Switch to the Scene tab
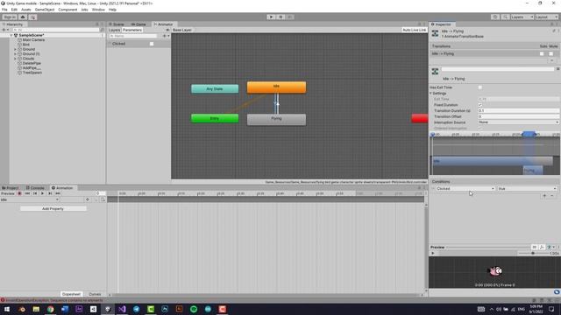This screenshot has height=315, width=561. point(117,24)
